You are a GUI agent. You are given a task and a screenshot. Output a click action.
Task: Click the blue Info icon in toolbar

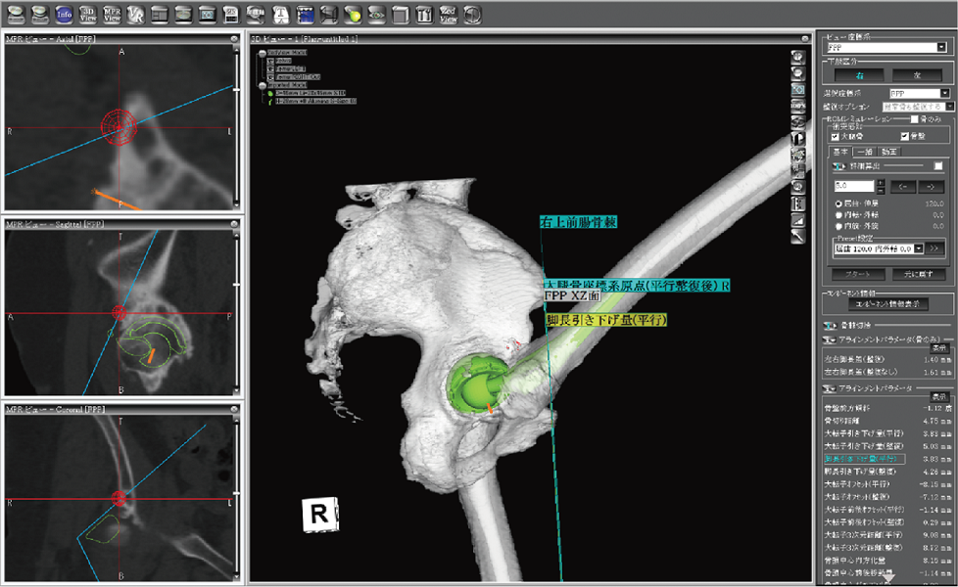64,14
